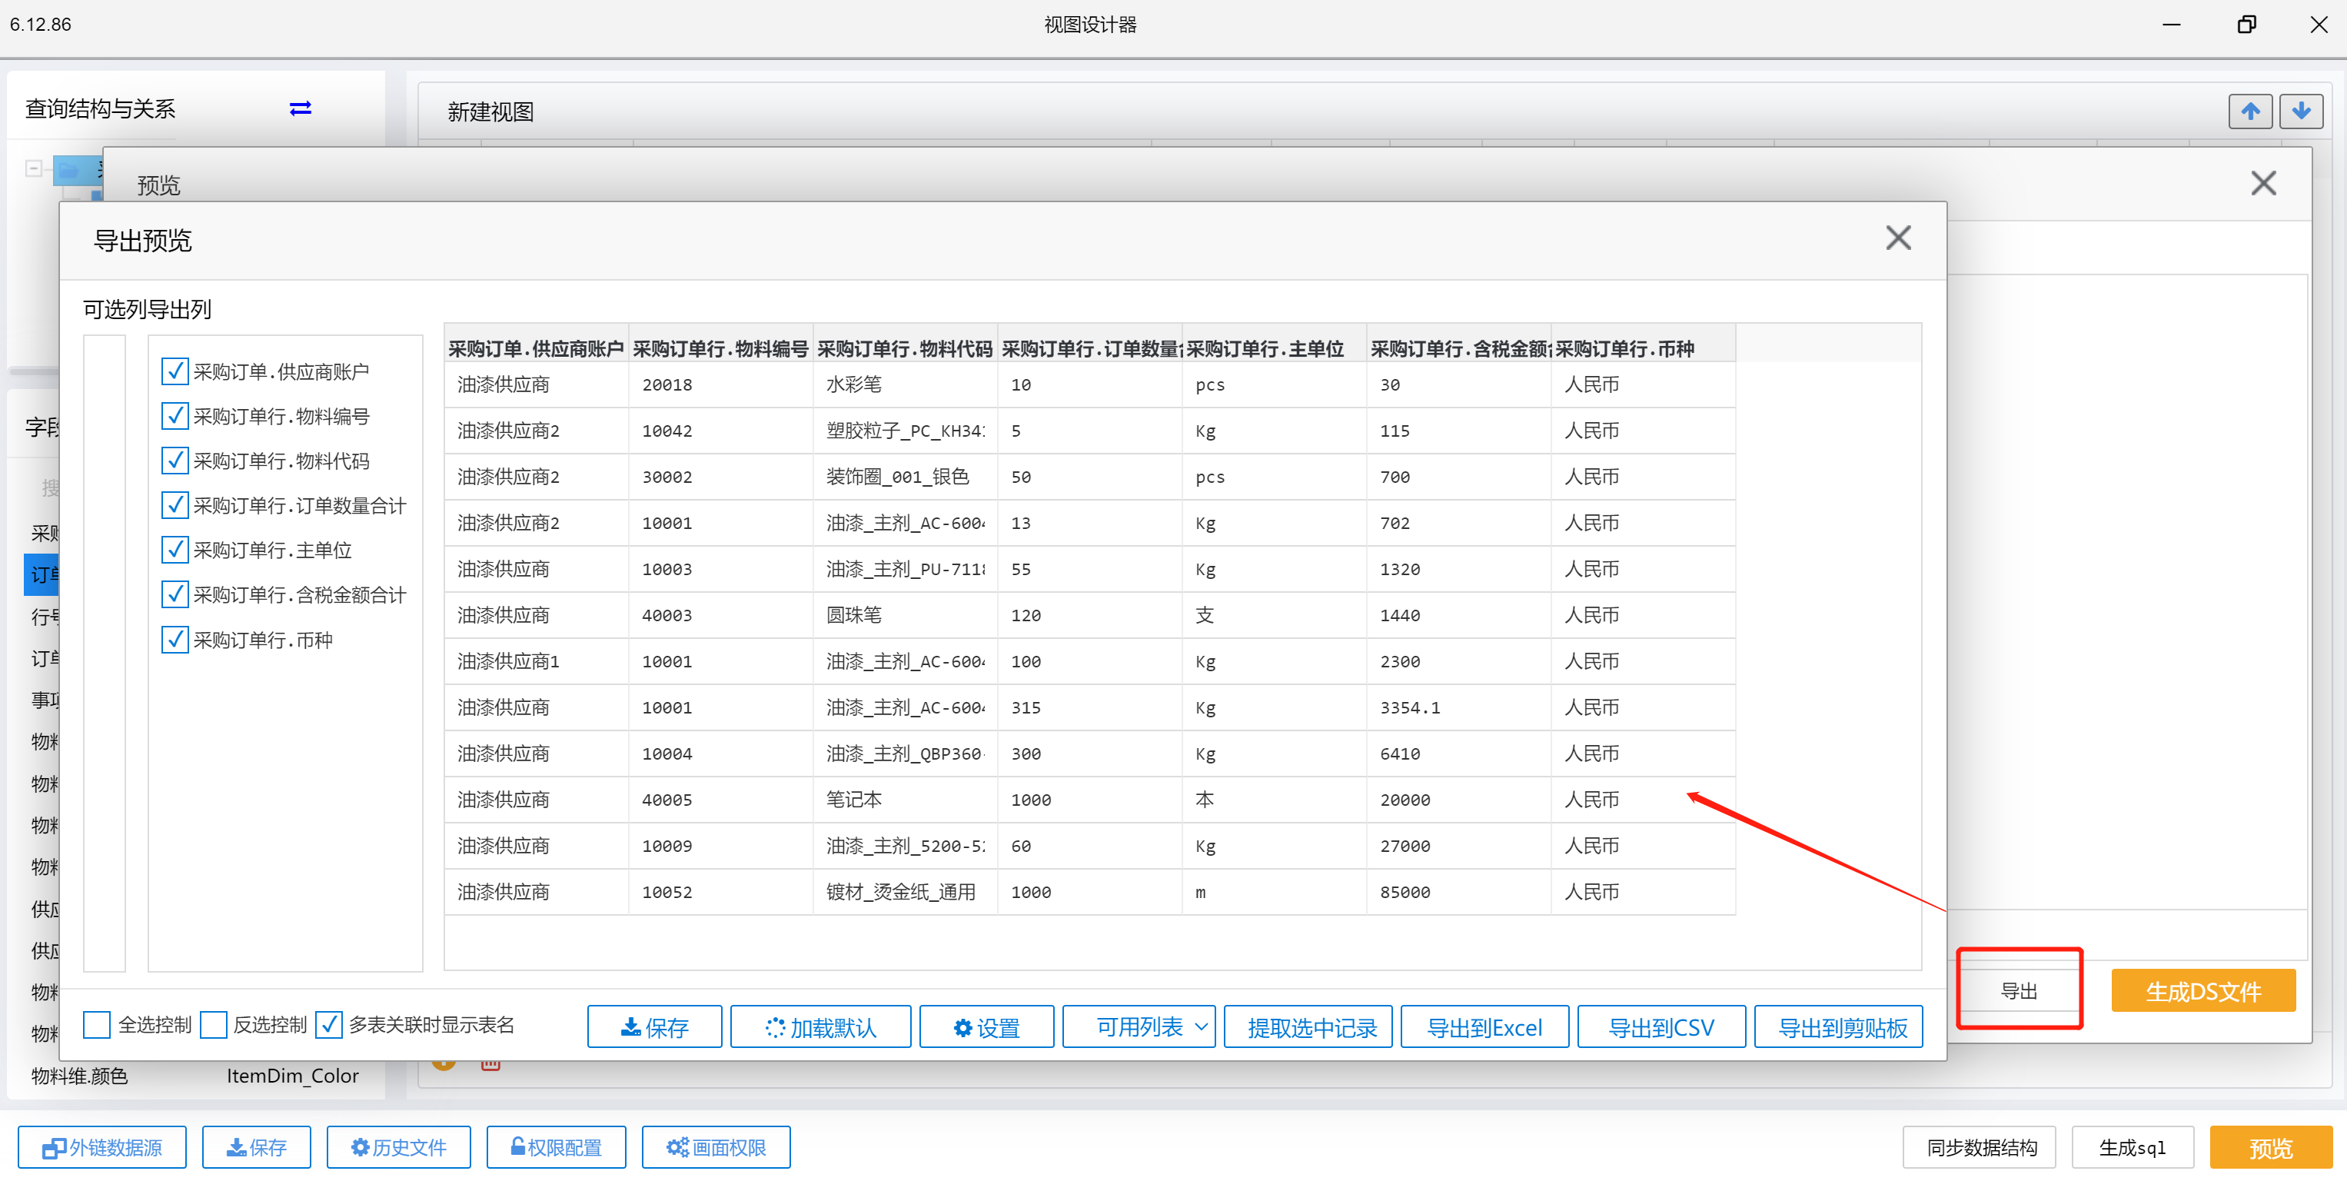Click 导出到剪贴板 button
Image resolution: width=2347 pixels, height=1181 pixels.
(x=1837, y=1027)
